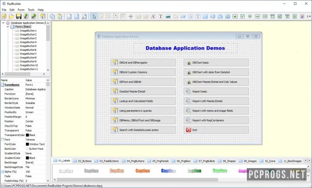Click the Caption property value field
312x188 pixels.
point(35,90)
